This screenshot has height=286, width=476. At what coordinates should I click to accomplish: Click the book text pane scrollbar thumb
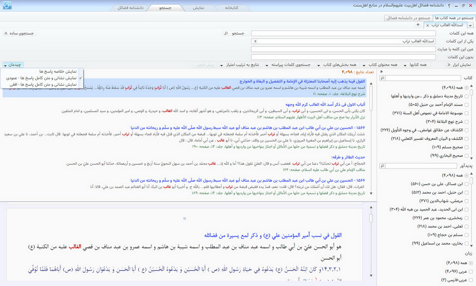click(x=371, y=218)
